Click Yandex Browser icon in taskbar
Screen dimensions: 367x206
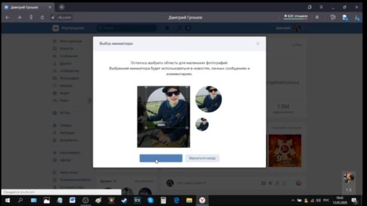click(x=202, y=200)
